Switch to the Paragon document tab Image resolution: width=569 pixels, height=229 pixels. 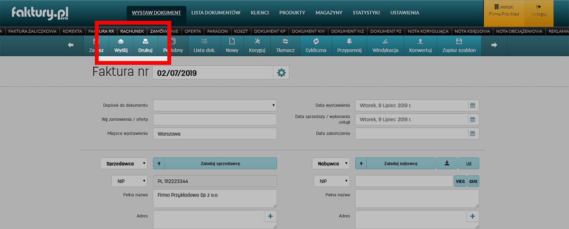pos(218,31)
